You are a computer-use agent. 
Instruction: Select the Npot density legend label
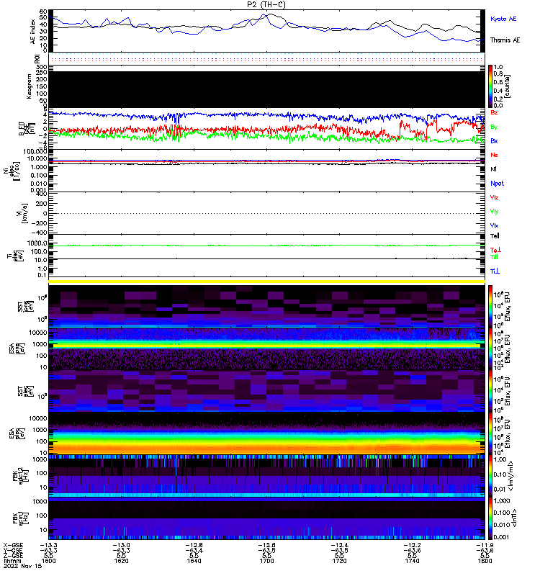[497, 184]
